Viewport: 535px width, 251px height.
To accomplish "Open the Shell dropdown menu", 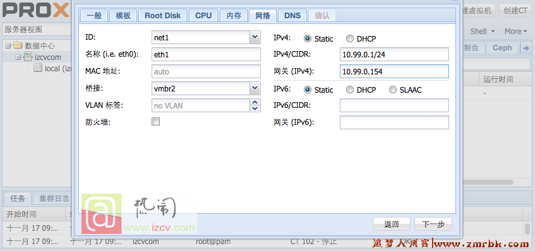I will pyautogui.click(x=483, y=32).
